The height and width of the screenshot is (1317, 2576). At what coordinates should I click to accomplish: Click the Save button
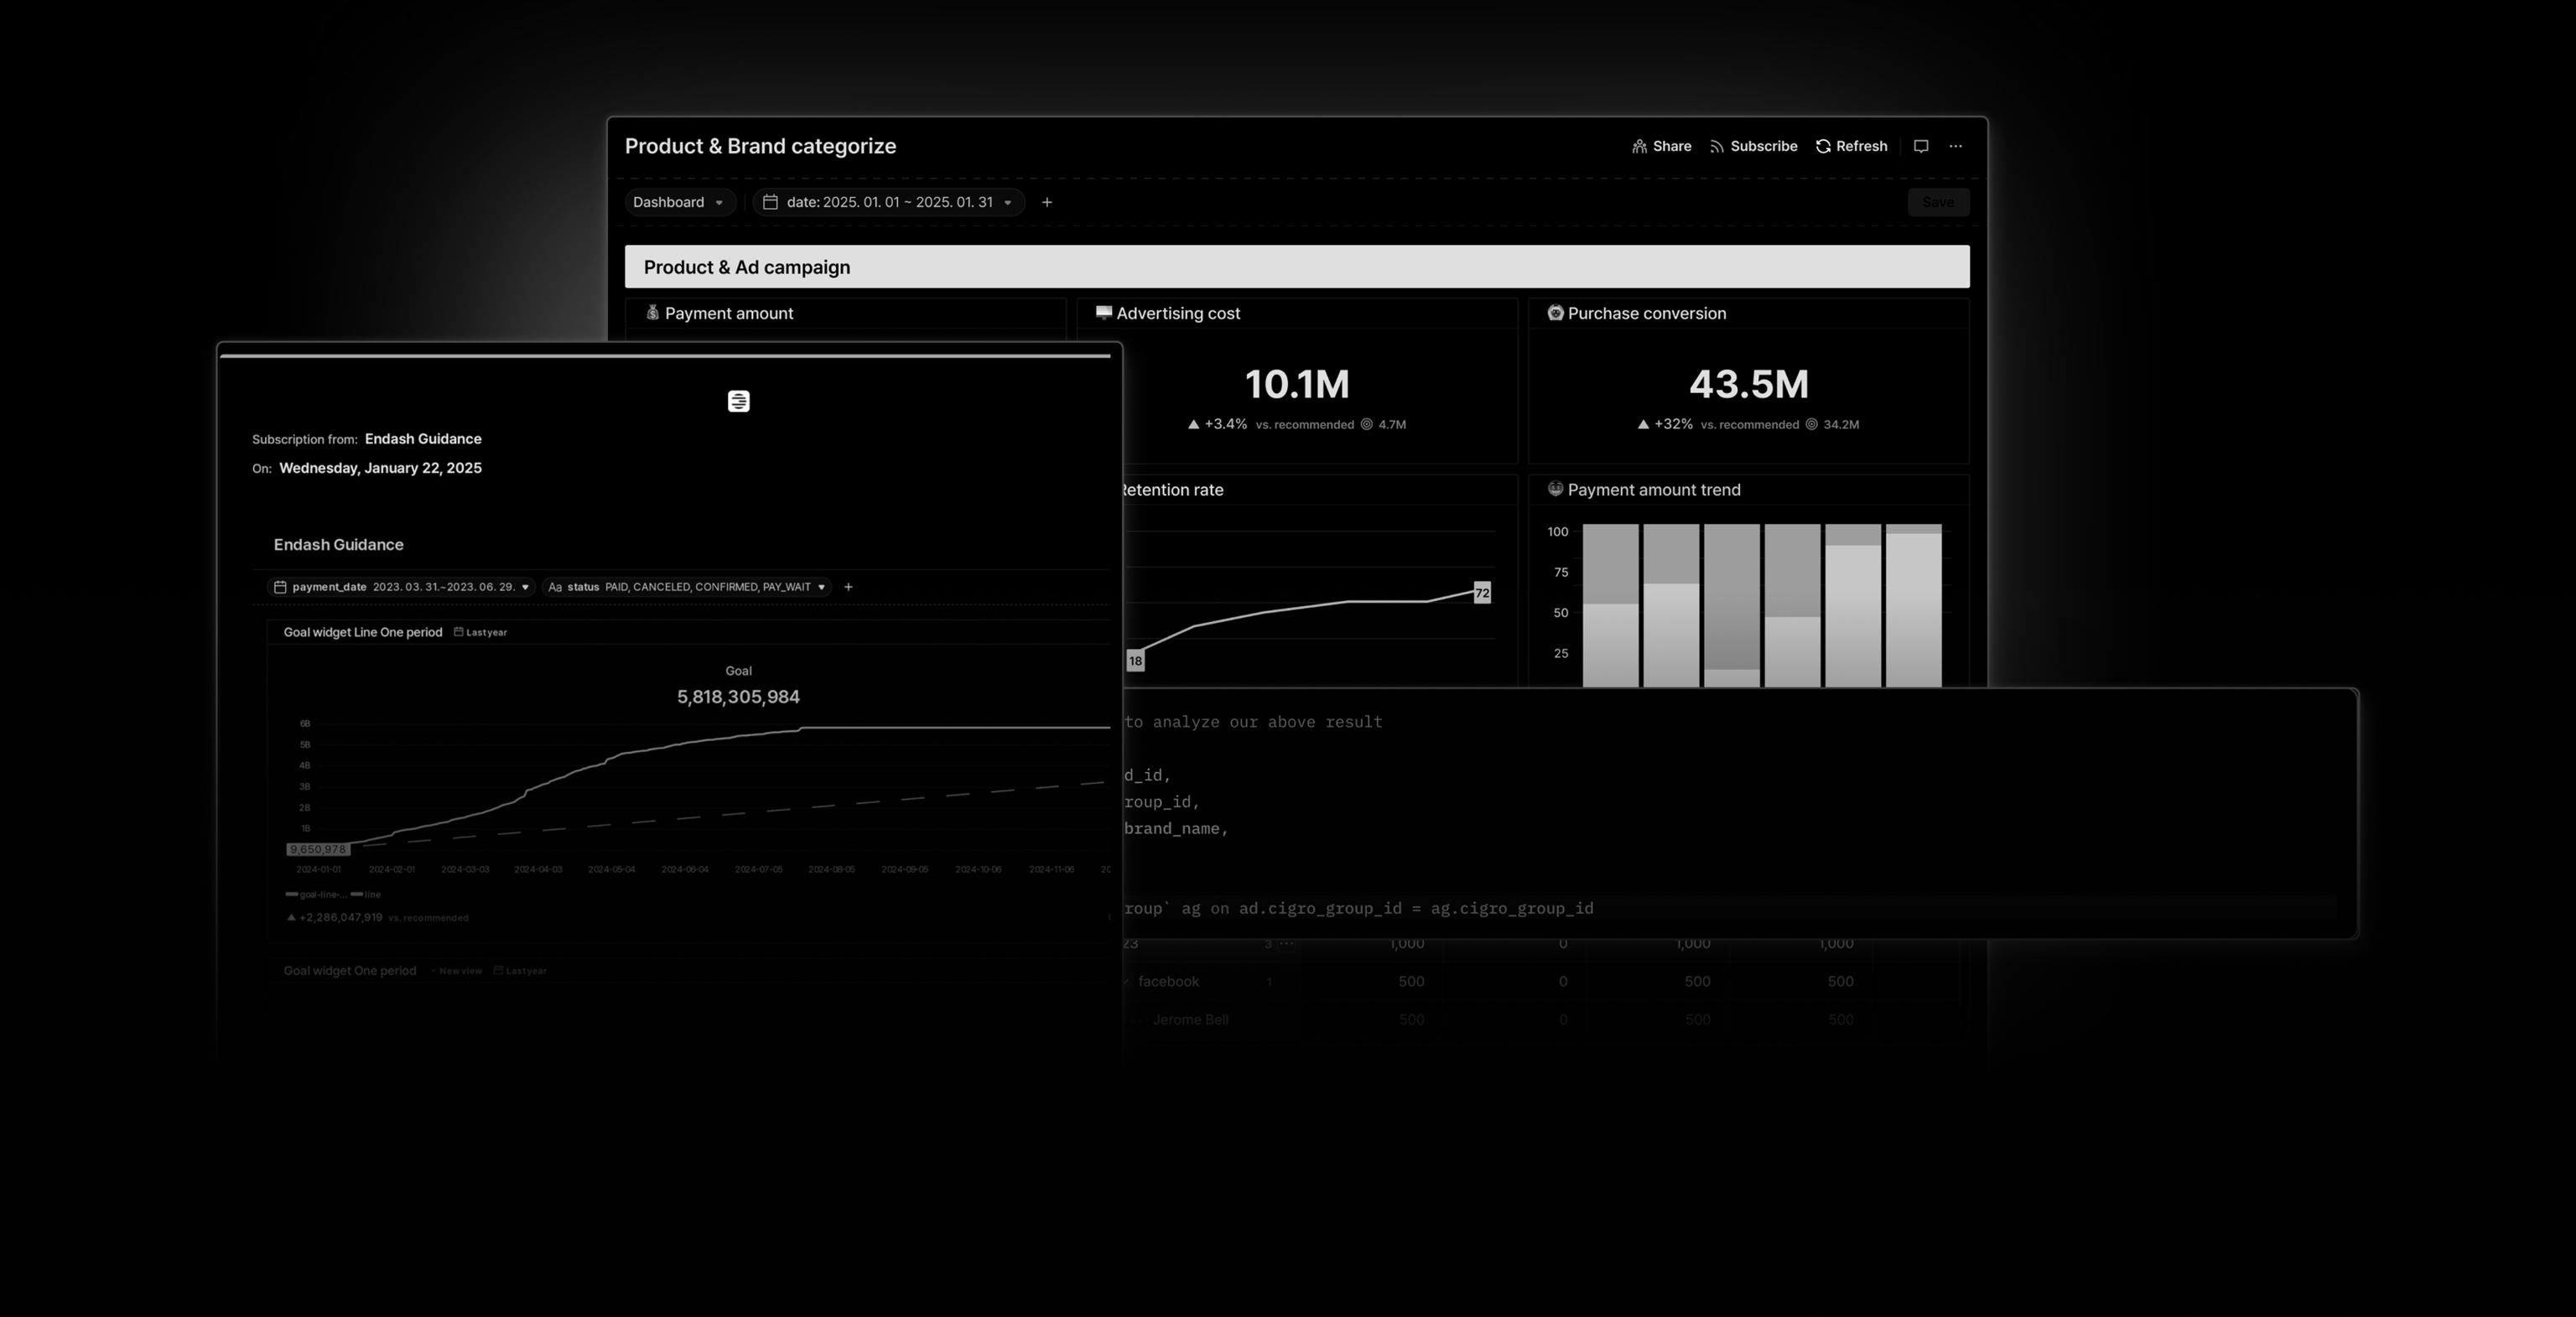coord(1938,201)
